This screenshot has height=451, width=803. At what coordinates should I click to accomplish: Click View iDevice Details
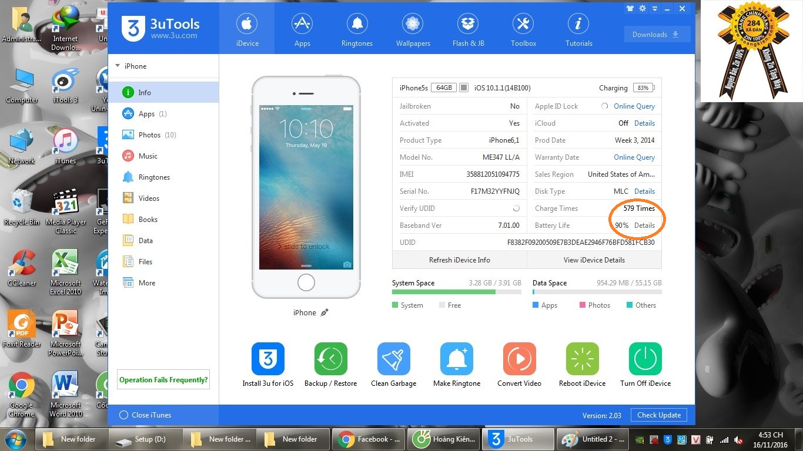tap(594, 260)
